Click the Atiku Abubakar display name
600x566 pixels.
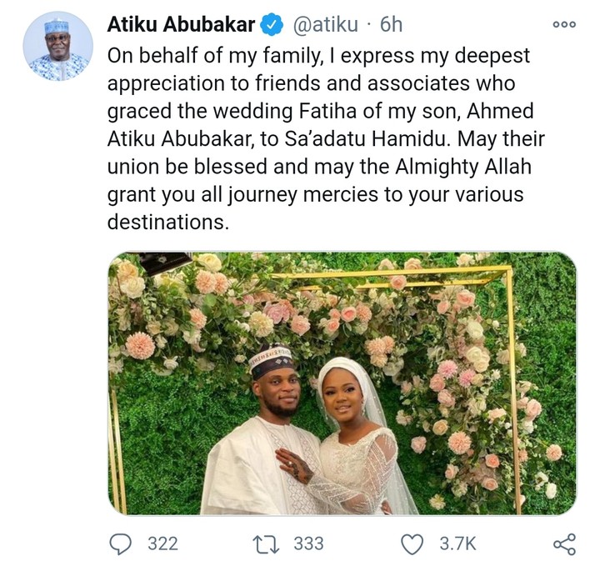click(181, 25)
